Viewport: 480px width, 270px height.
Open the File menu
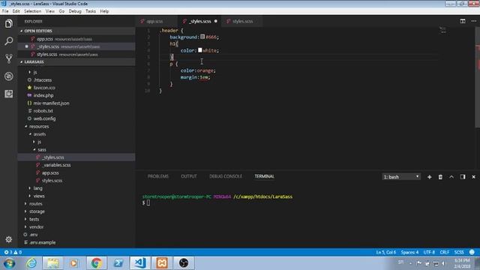point(5,11)
